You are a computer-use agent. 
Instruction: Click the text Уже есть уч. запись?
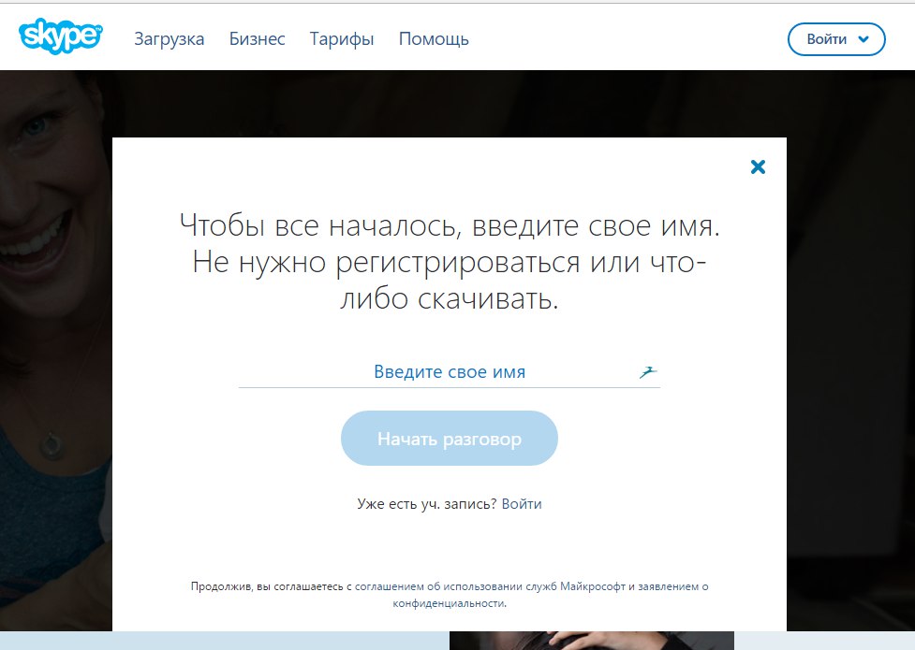[x=427, y=504]
